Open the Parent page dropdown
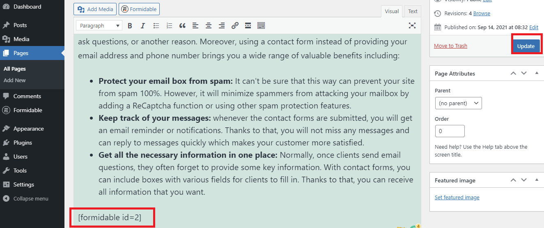Viewport: 544px width, 228px height. tap(458, 103)
